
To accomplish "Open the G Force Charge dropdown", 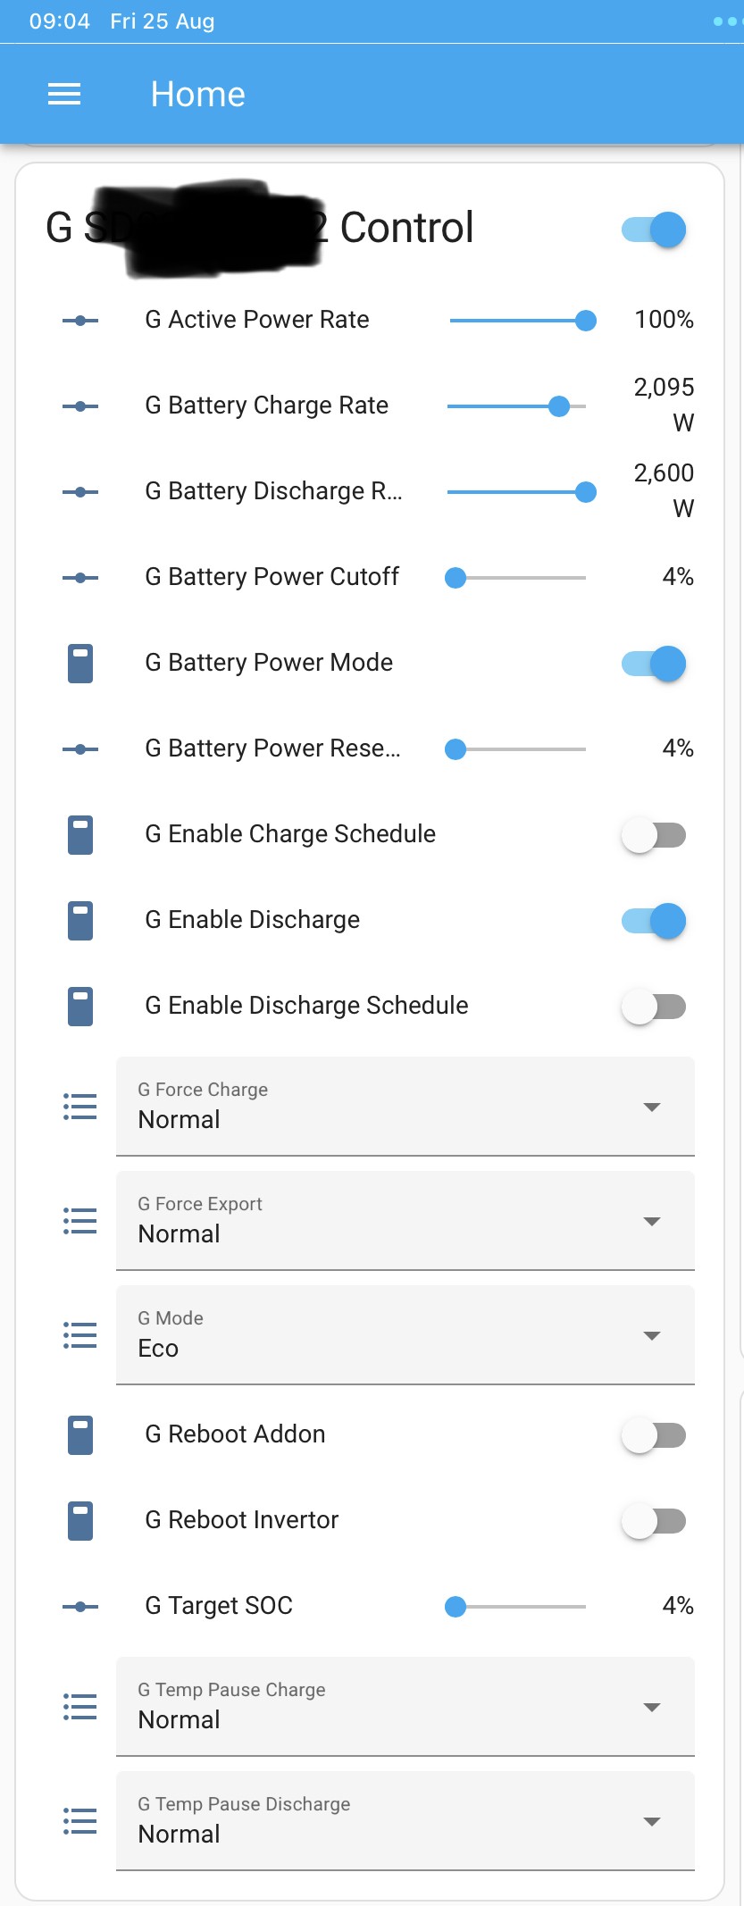I will coord(405,1107).
